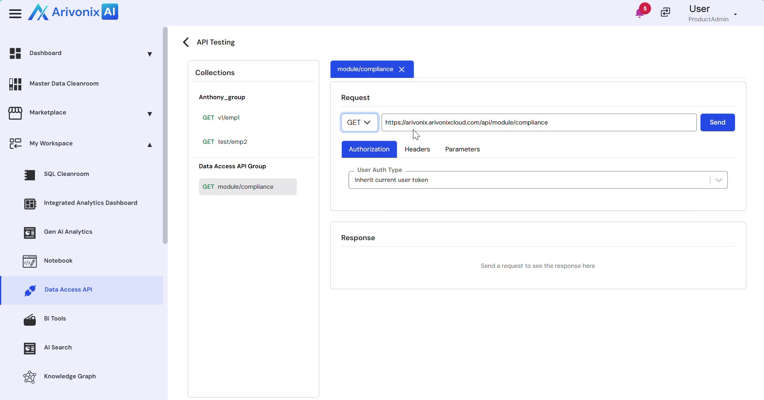Select Knowledge Graph icon in sidebar
Viewport: 764px width, 400px height.
coord(30,377)
